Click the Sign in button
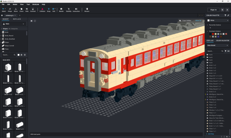The height and width of the screenshot is (138, 231). pyautogui.click(x=213, y=10)
